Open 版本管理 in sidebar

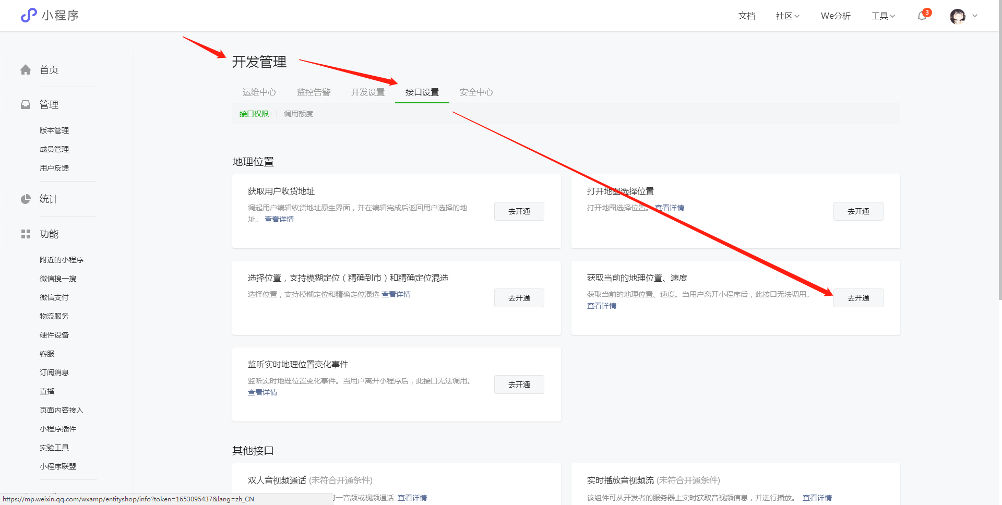click(x=54, y=130)
